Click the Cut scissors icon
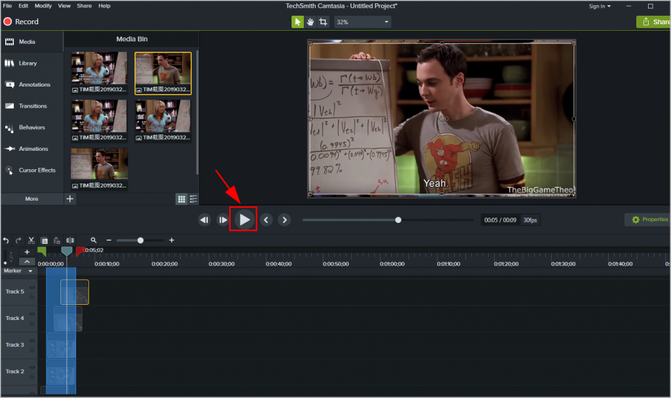671x398 pixels. (31, 241)
